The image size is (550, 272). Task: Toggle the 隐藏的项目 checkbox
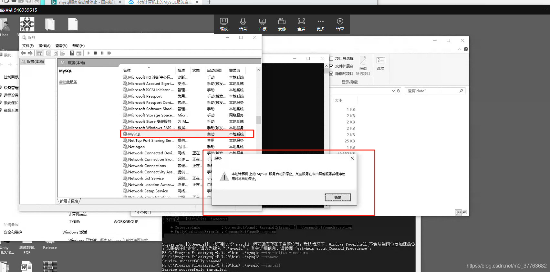pyautogui.click(x=331, y=73)
